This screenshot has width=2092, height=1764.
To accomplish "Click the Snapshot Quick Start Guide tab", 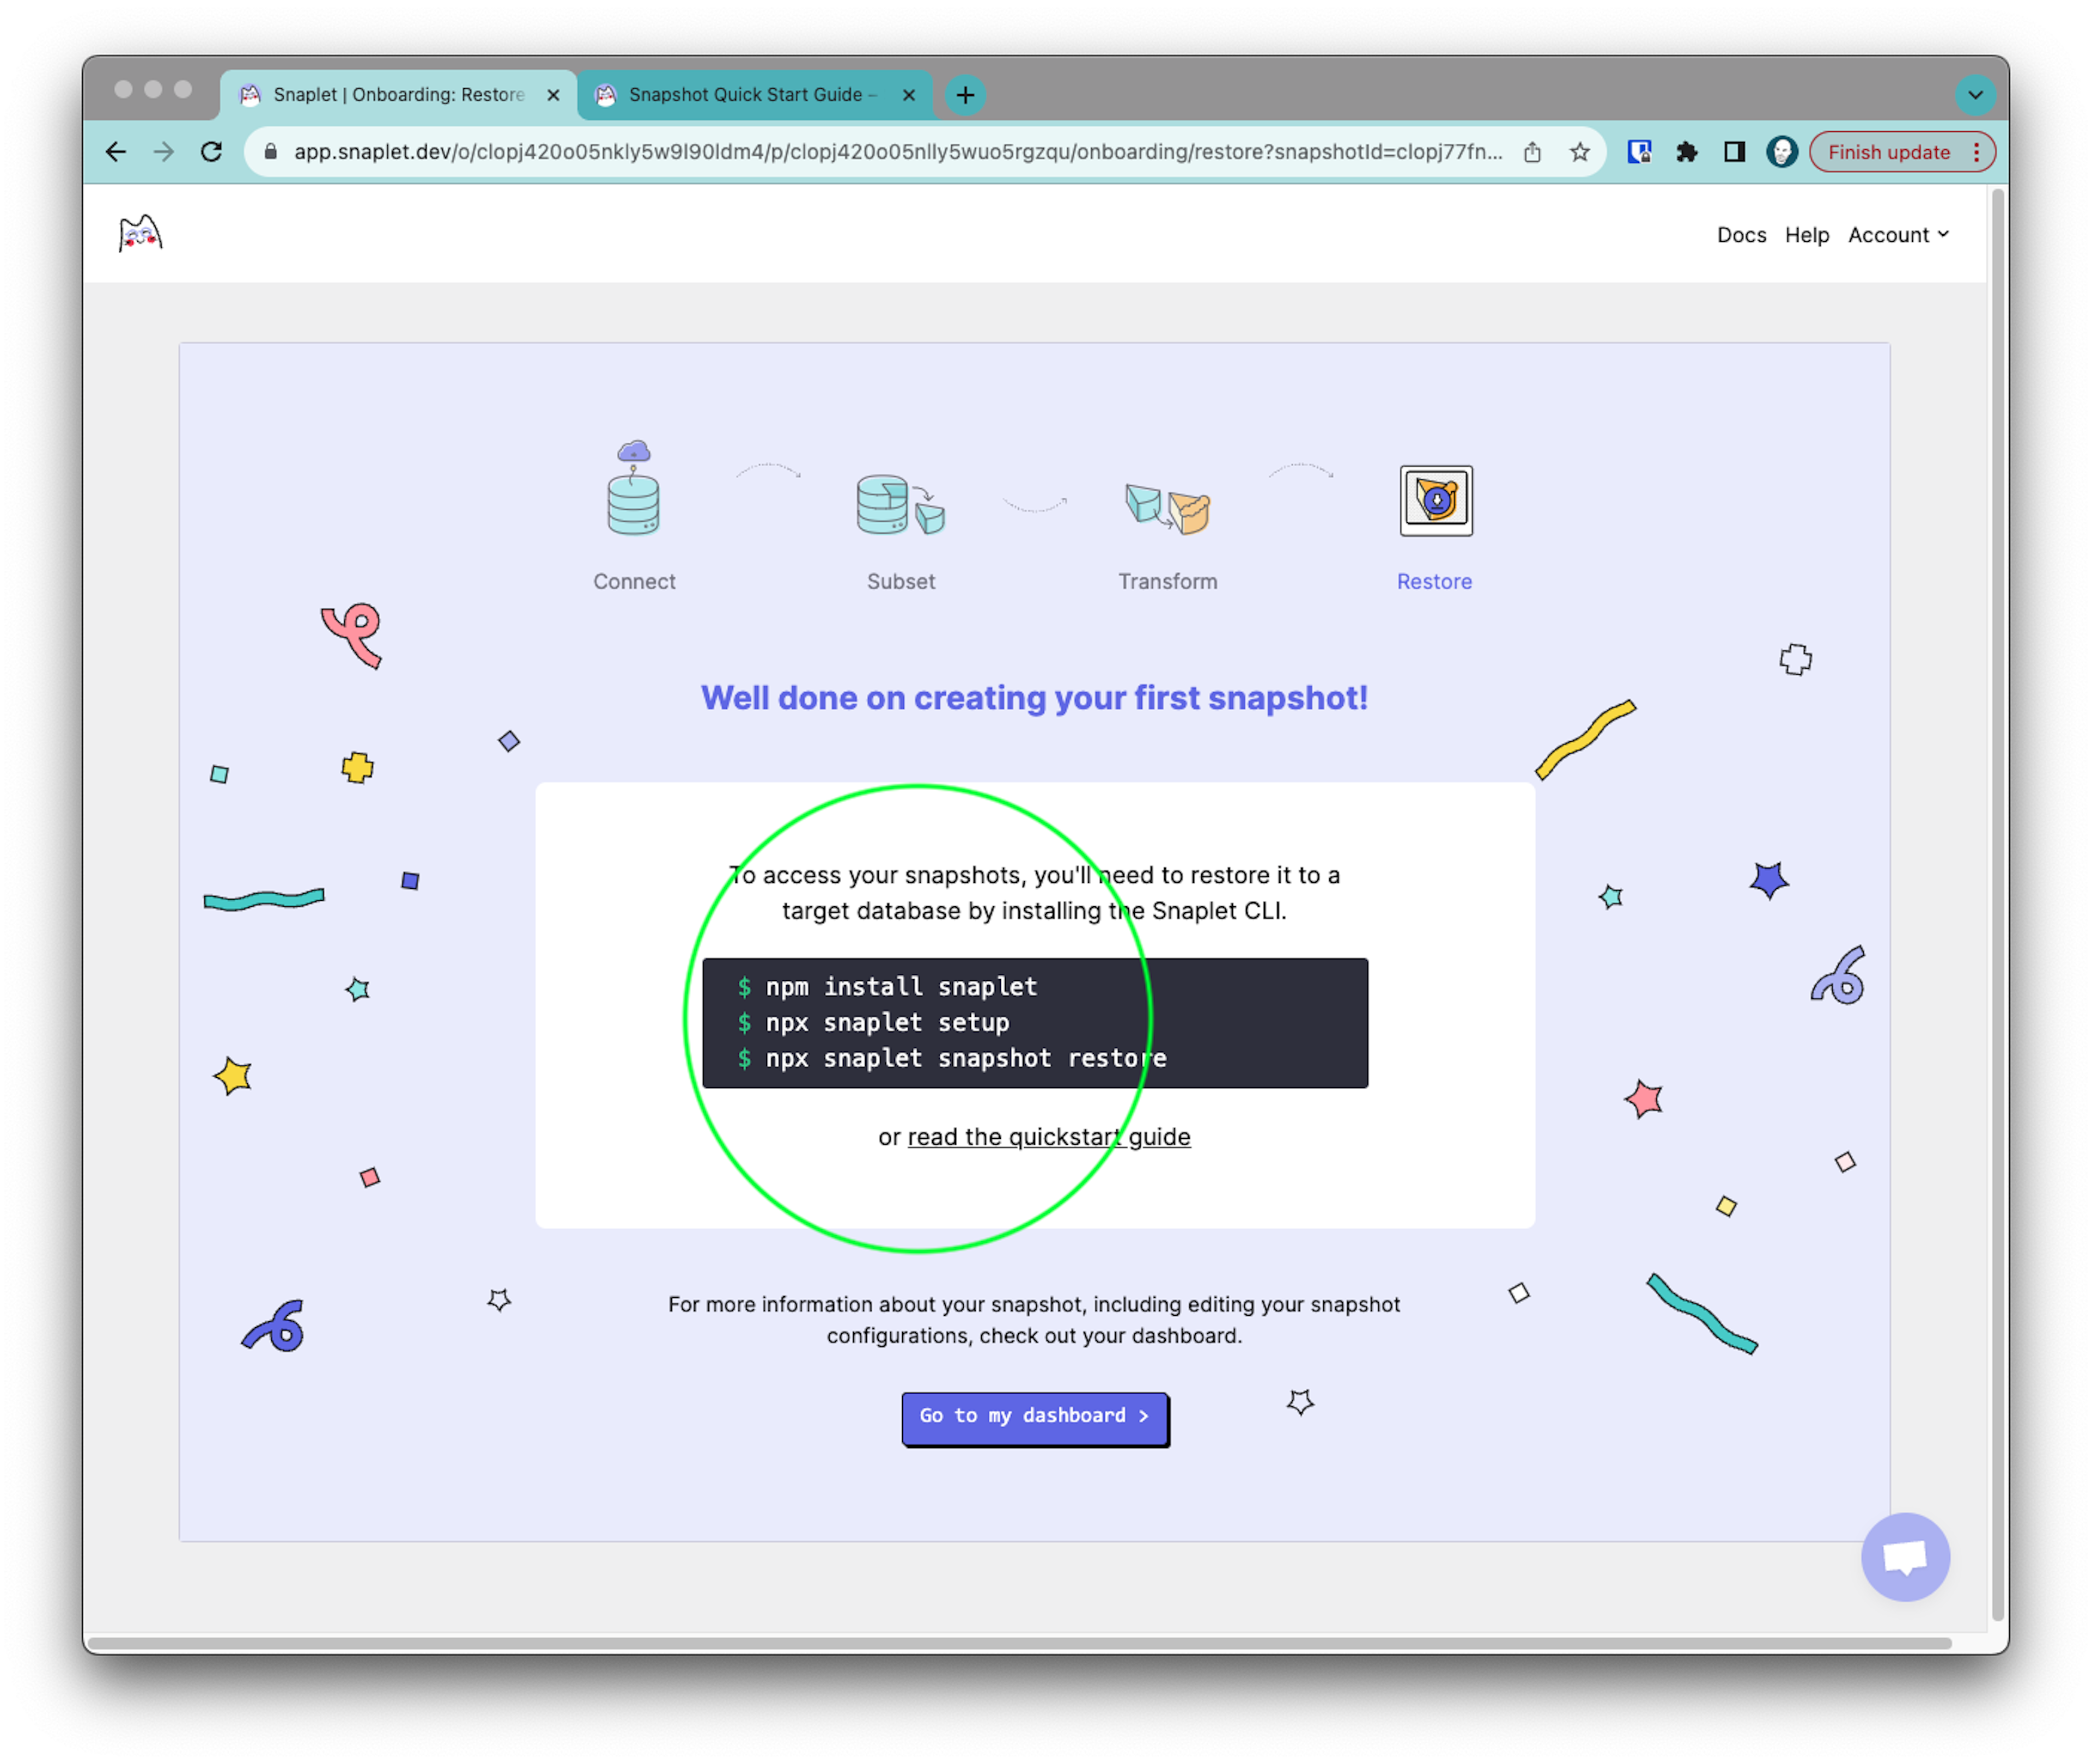I will click(x=753, y=95).
